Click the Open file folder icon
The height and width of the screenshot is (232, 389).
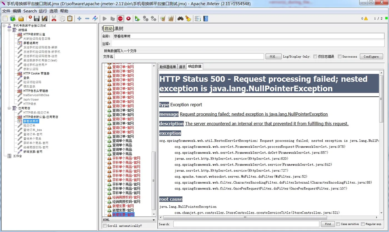point(21,19)
